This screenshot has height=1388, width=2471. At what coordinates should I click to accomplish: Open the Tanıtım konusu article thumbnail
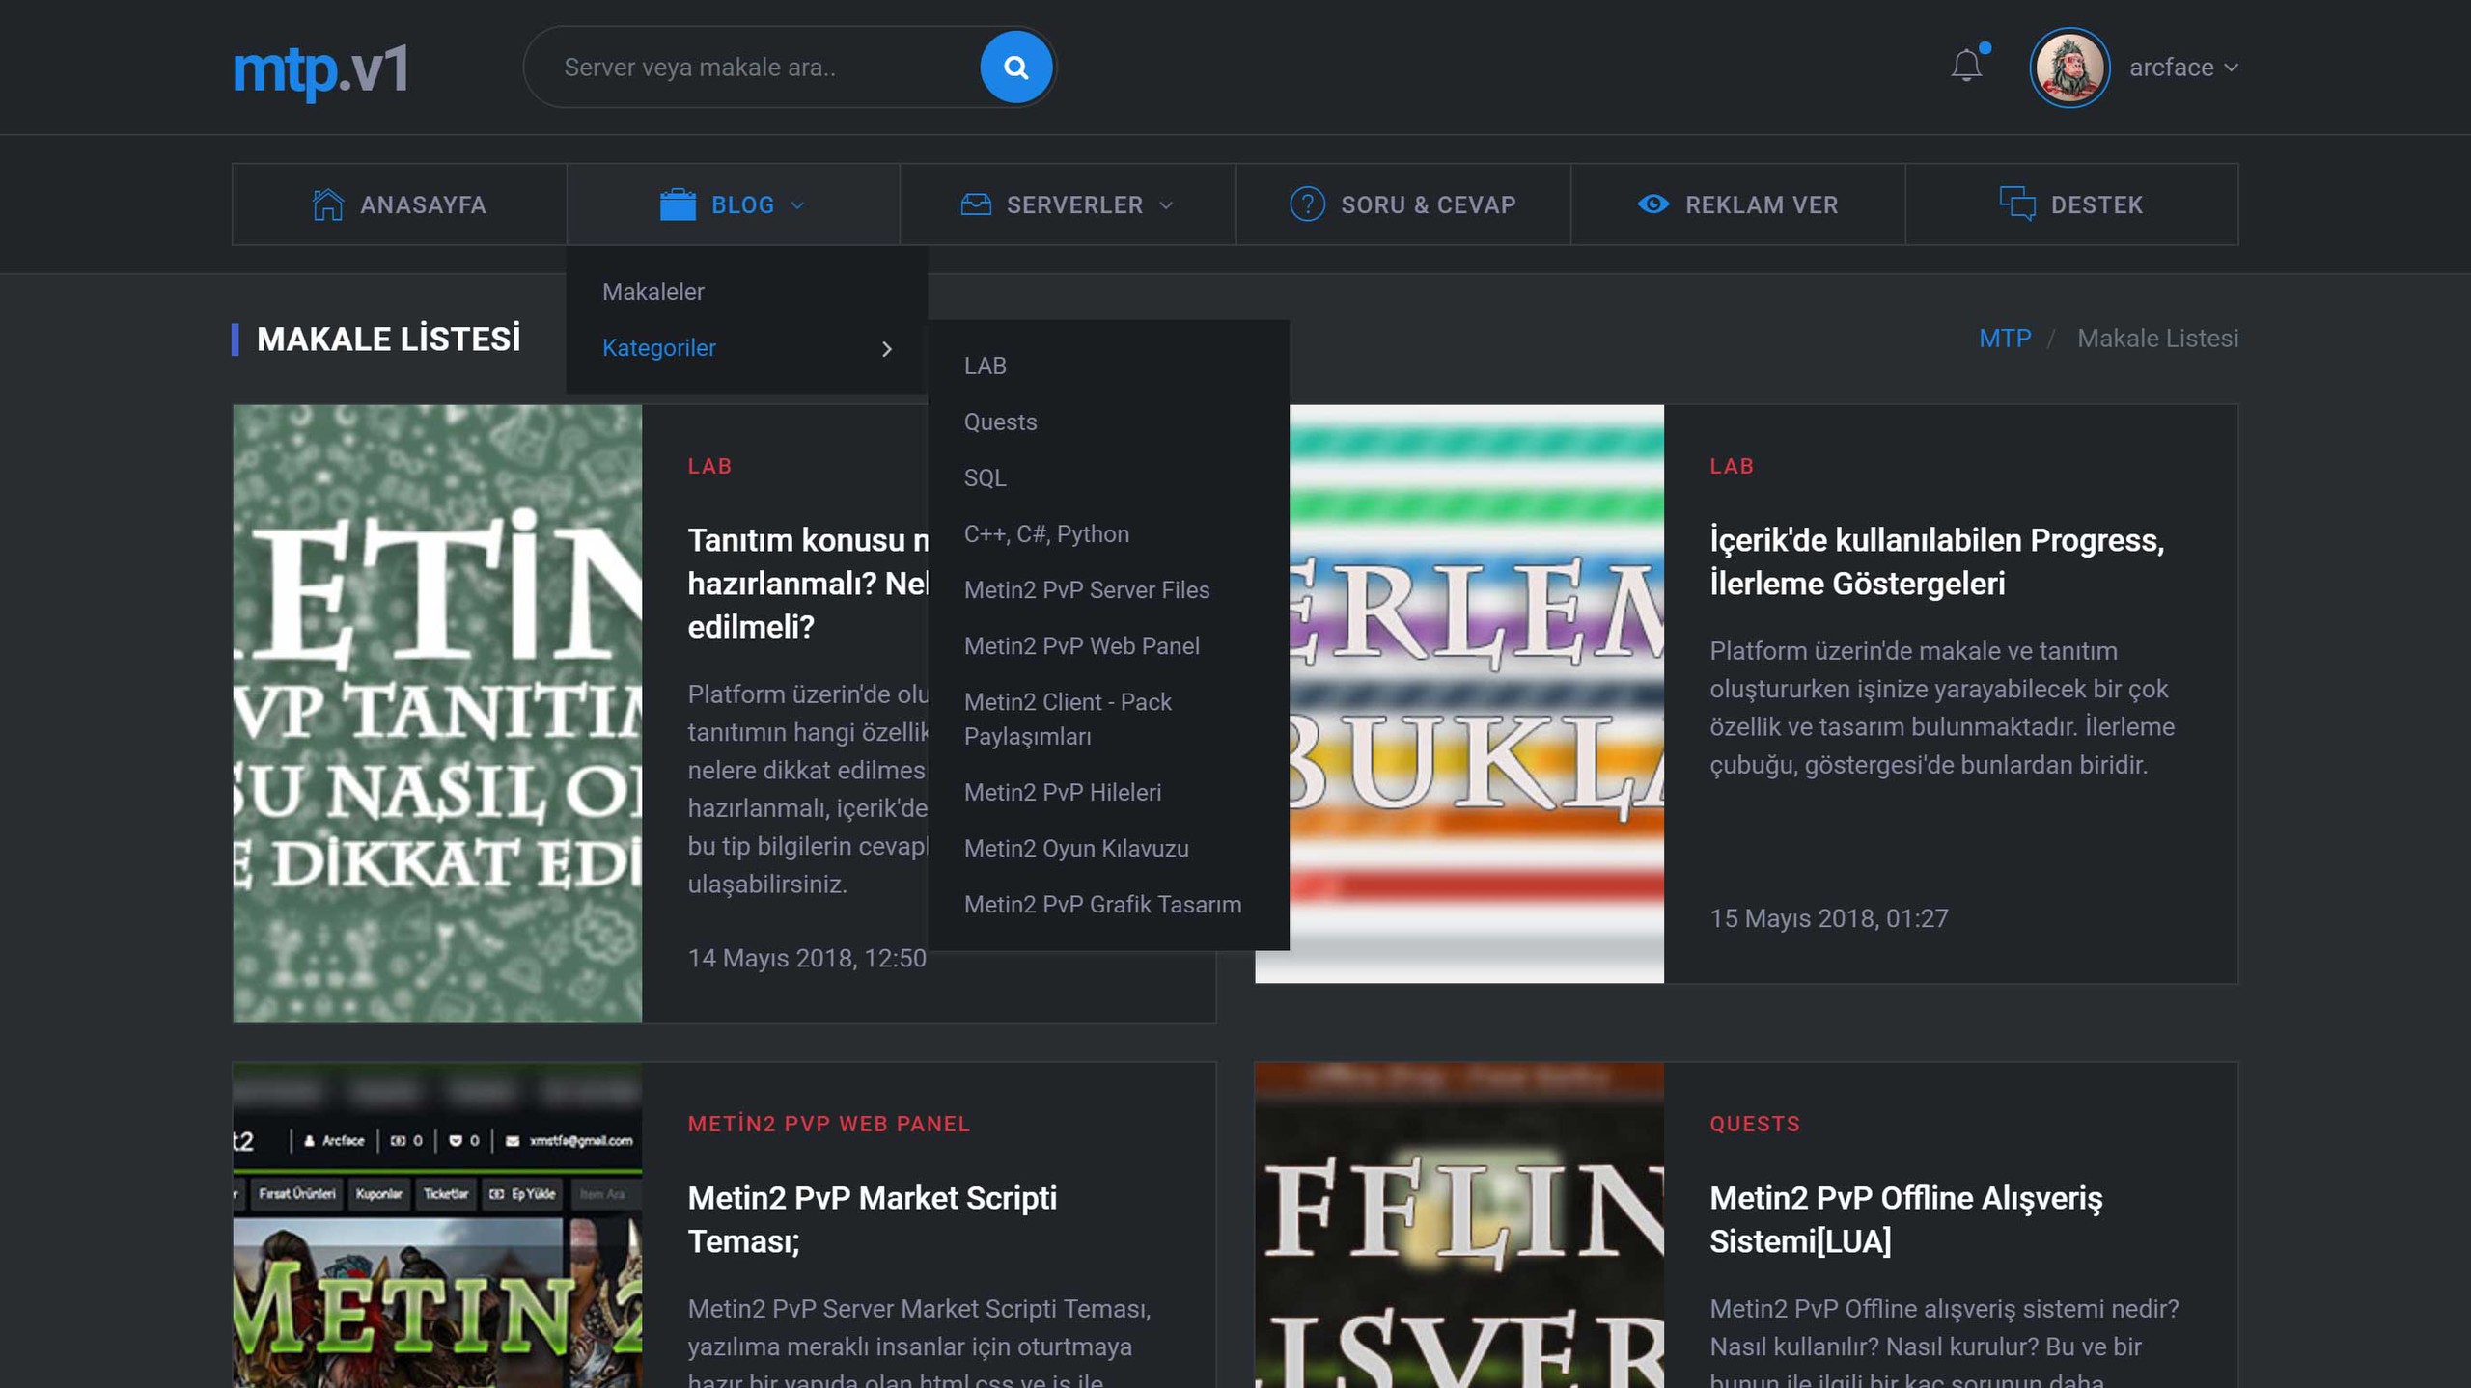pos(437,713)
